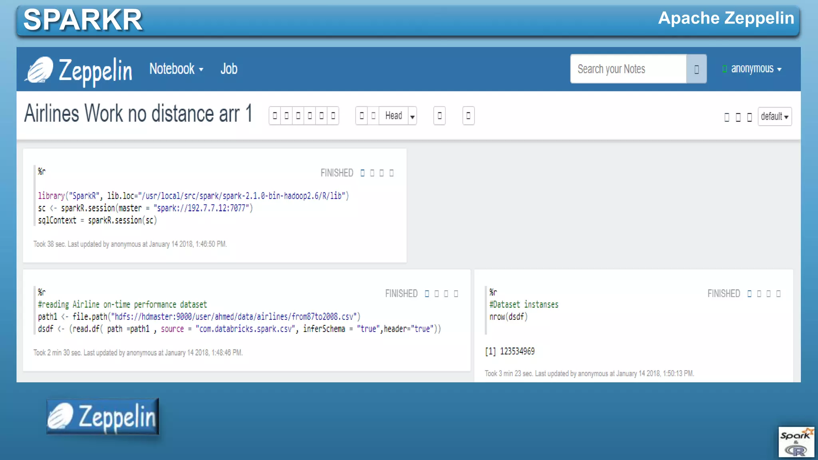The width and height of the screenshot is (818, 460).
Task: Toggle editor of reading Airline dataset paragraph
Action: [x=437, y=294]
